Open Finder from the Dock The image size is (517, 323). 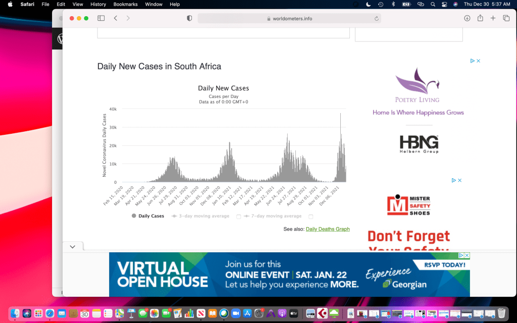point(15,313)
